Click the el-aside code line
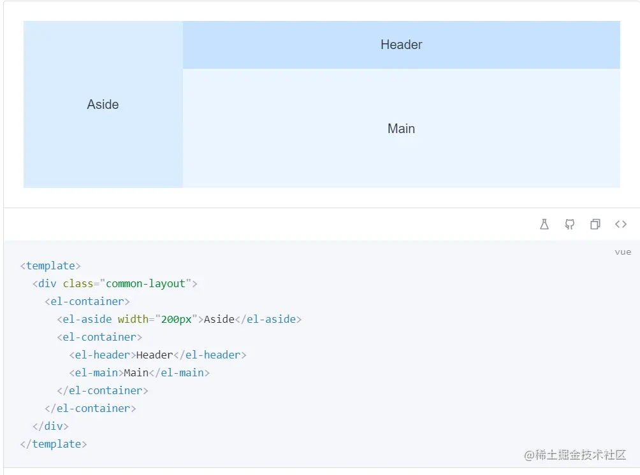 (179, 319)
